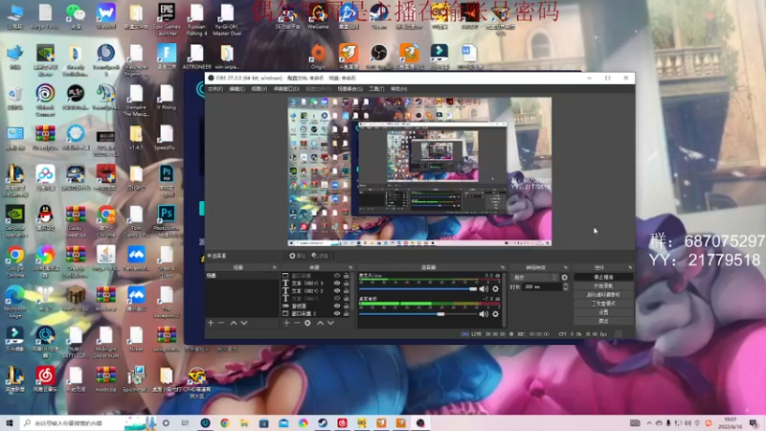Click the Settings button in Controls
Screen dimensions: 766x431
point(603,312)
